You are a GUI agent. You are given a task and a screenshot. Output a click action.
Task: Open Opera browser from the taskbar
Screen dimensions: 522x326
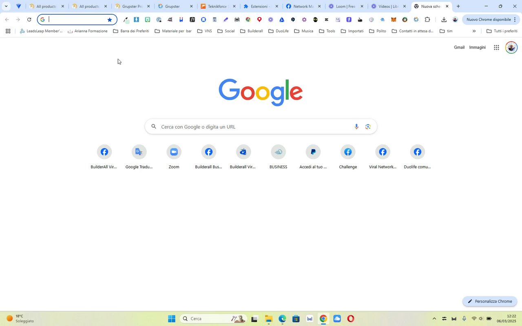coord(351,319)
